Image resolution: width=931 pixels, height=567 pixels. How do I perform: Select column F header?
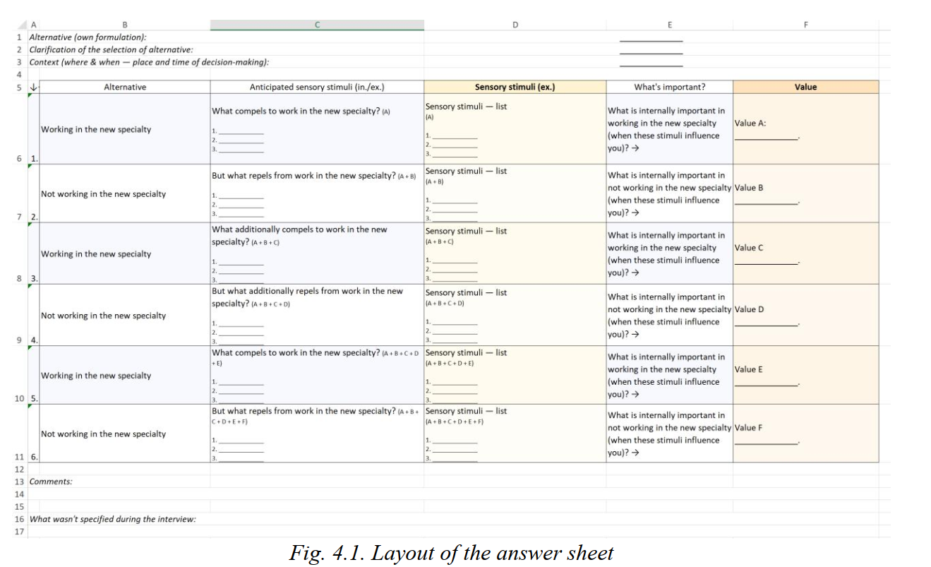805,25
